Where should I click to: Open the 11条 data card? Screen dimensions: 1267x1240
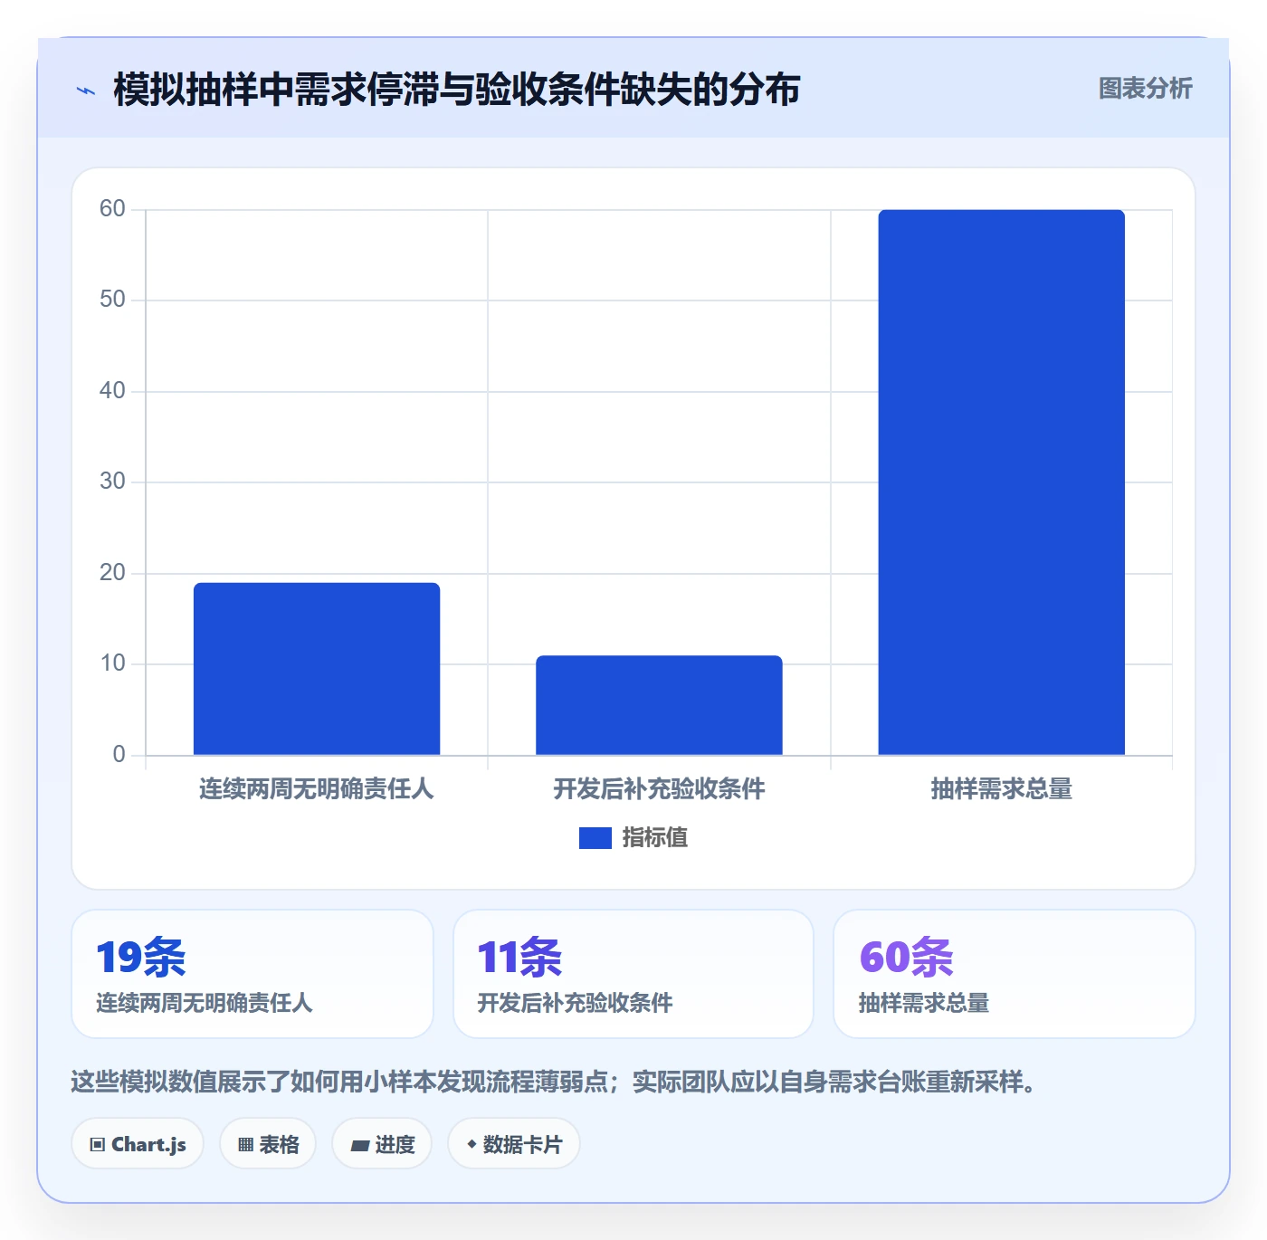coord(633,974)
